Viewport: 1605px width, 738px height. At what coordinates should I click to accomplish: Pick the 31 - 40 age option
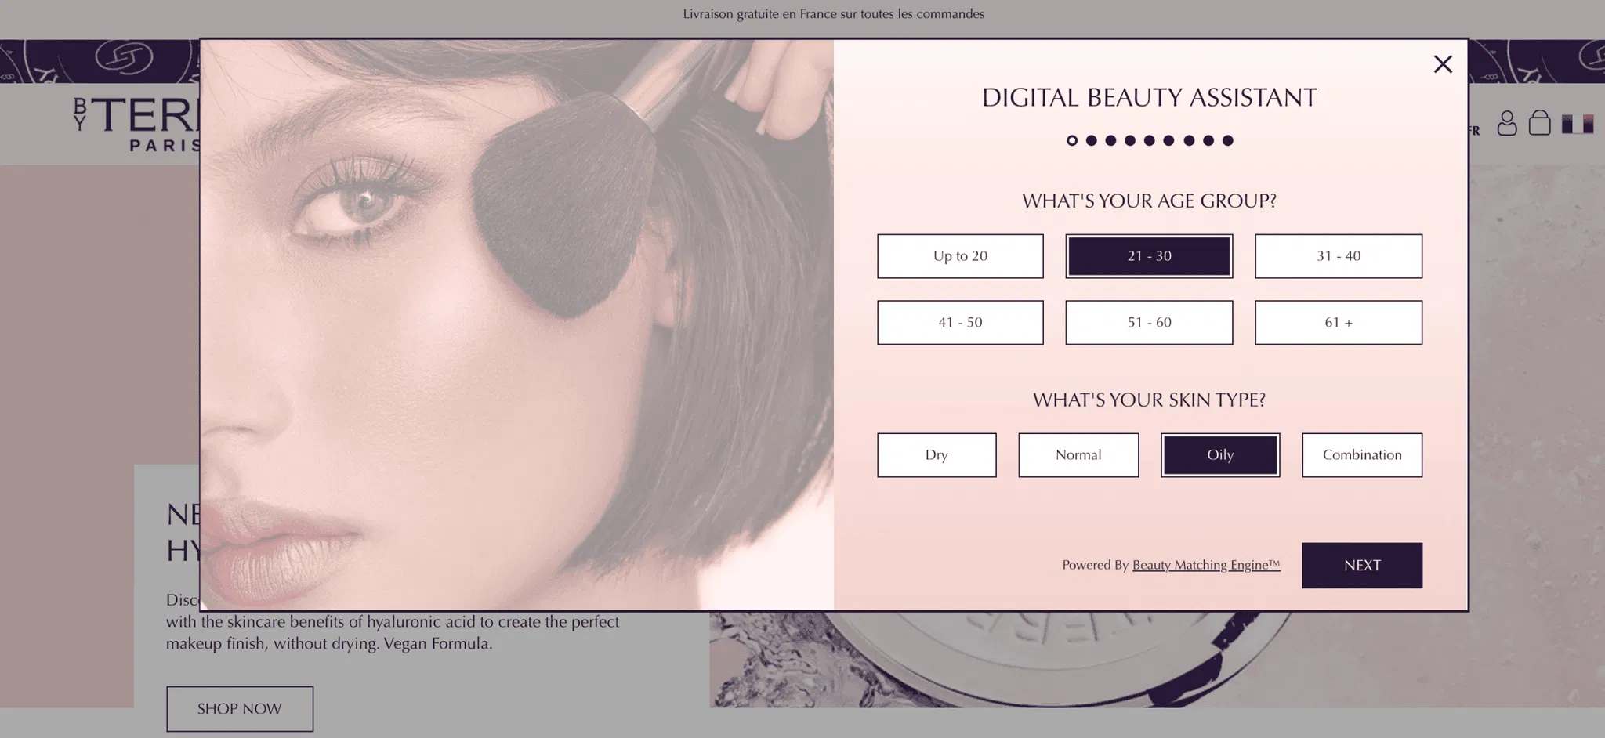[x=1338, y=256]
